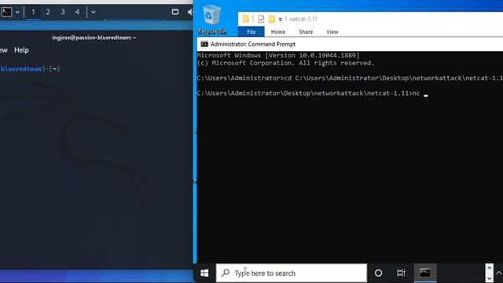
Task: Select the Command Prompt taskbar button
Action: 425,273
